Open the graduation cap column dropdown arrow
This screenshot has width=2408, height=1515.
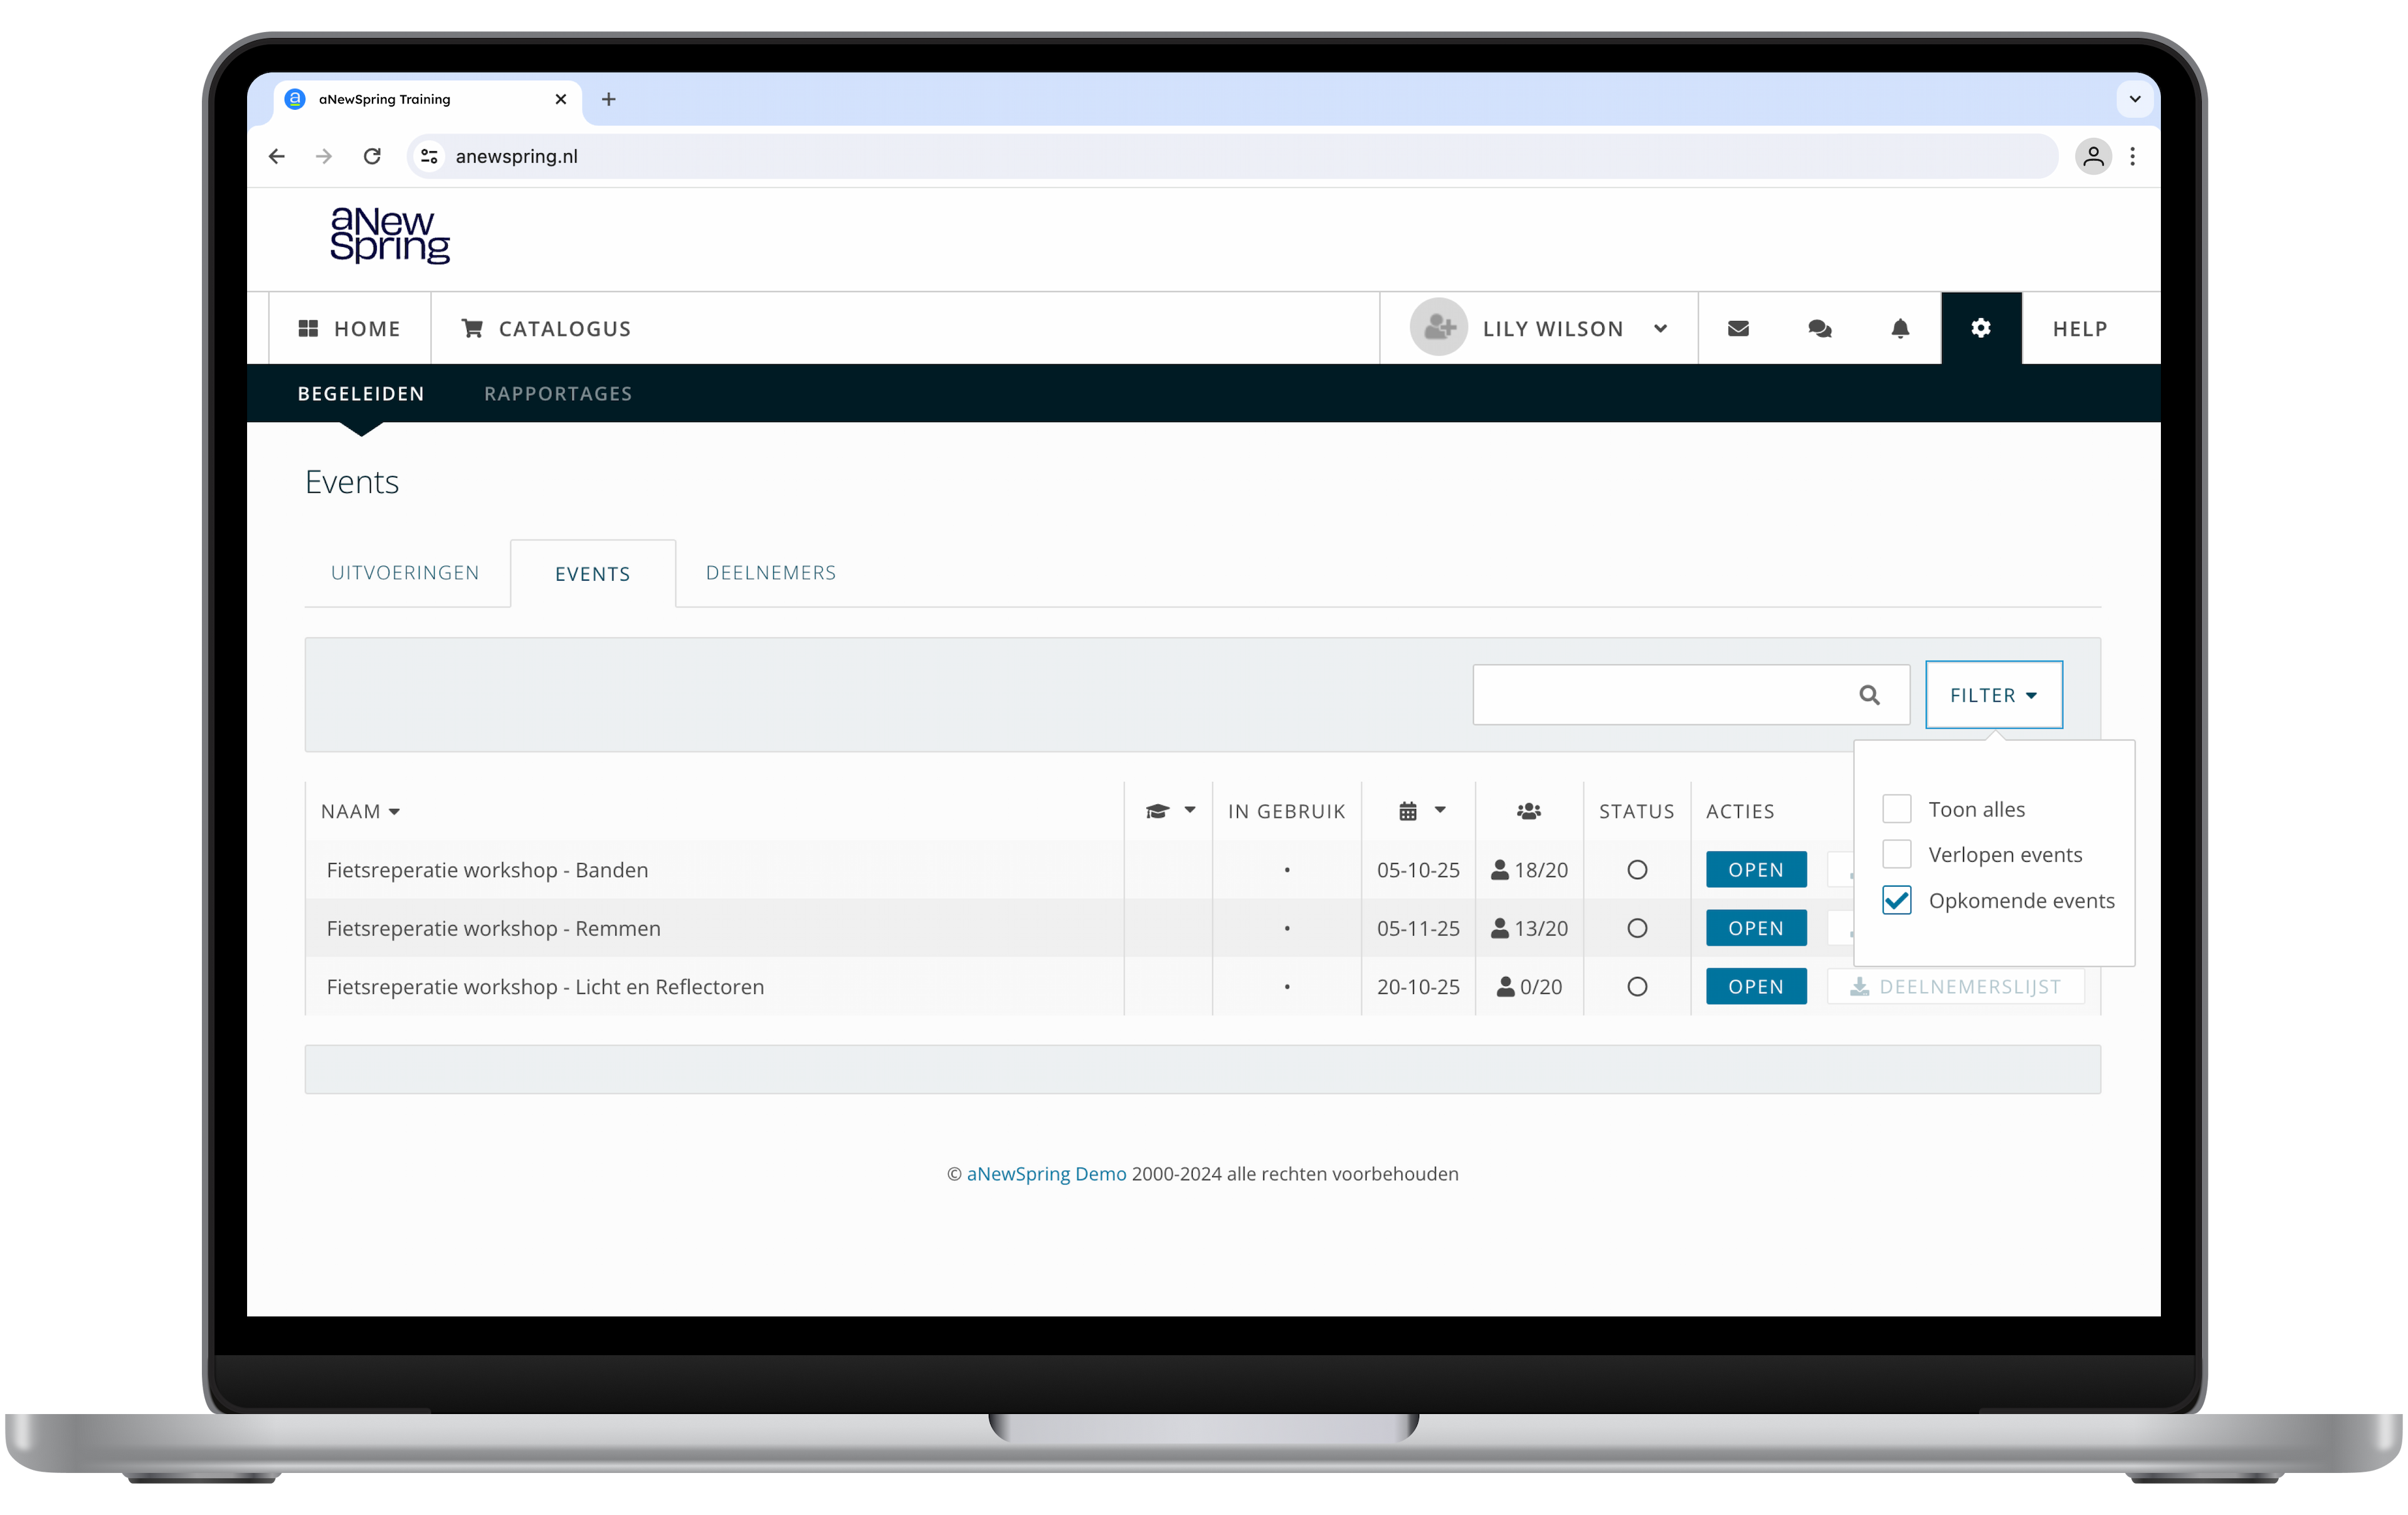[x=1189, y=810]
